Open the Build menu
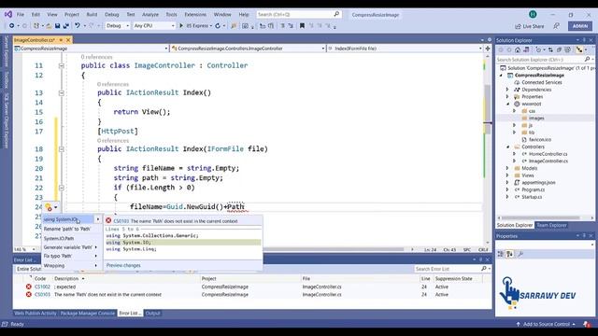 (92, 15)
